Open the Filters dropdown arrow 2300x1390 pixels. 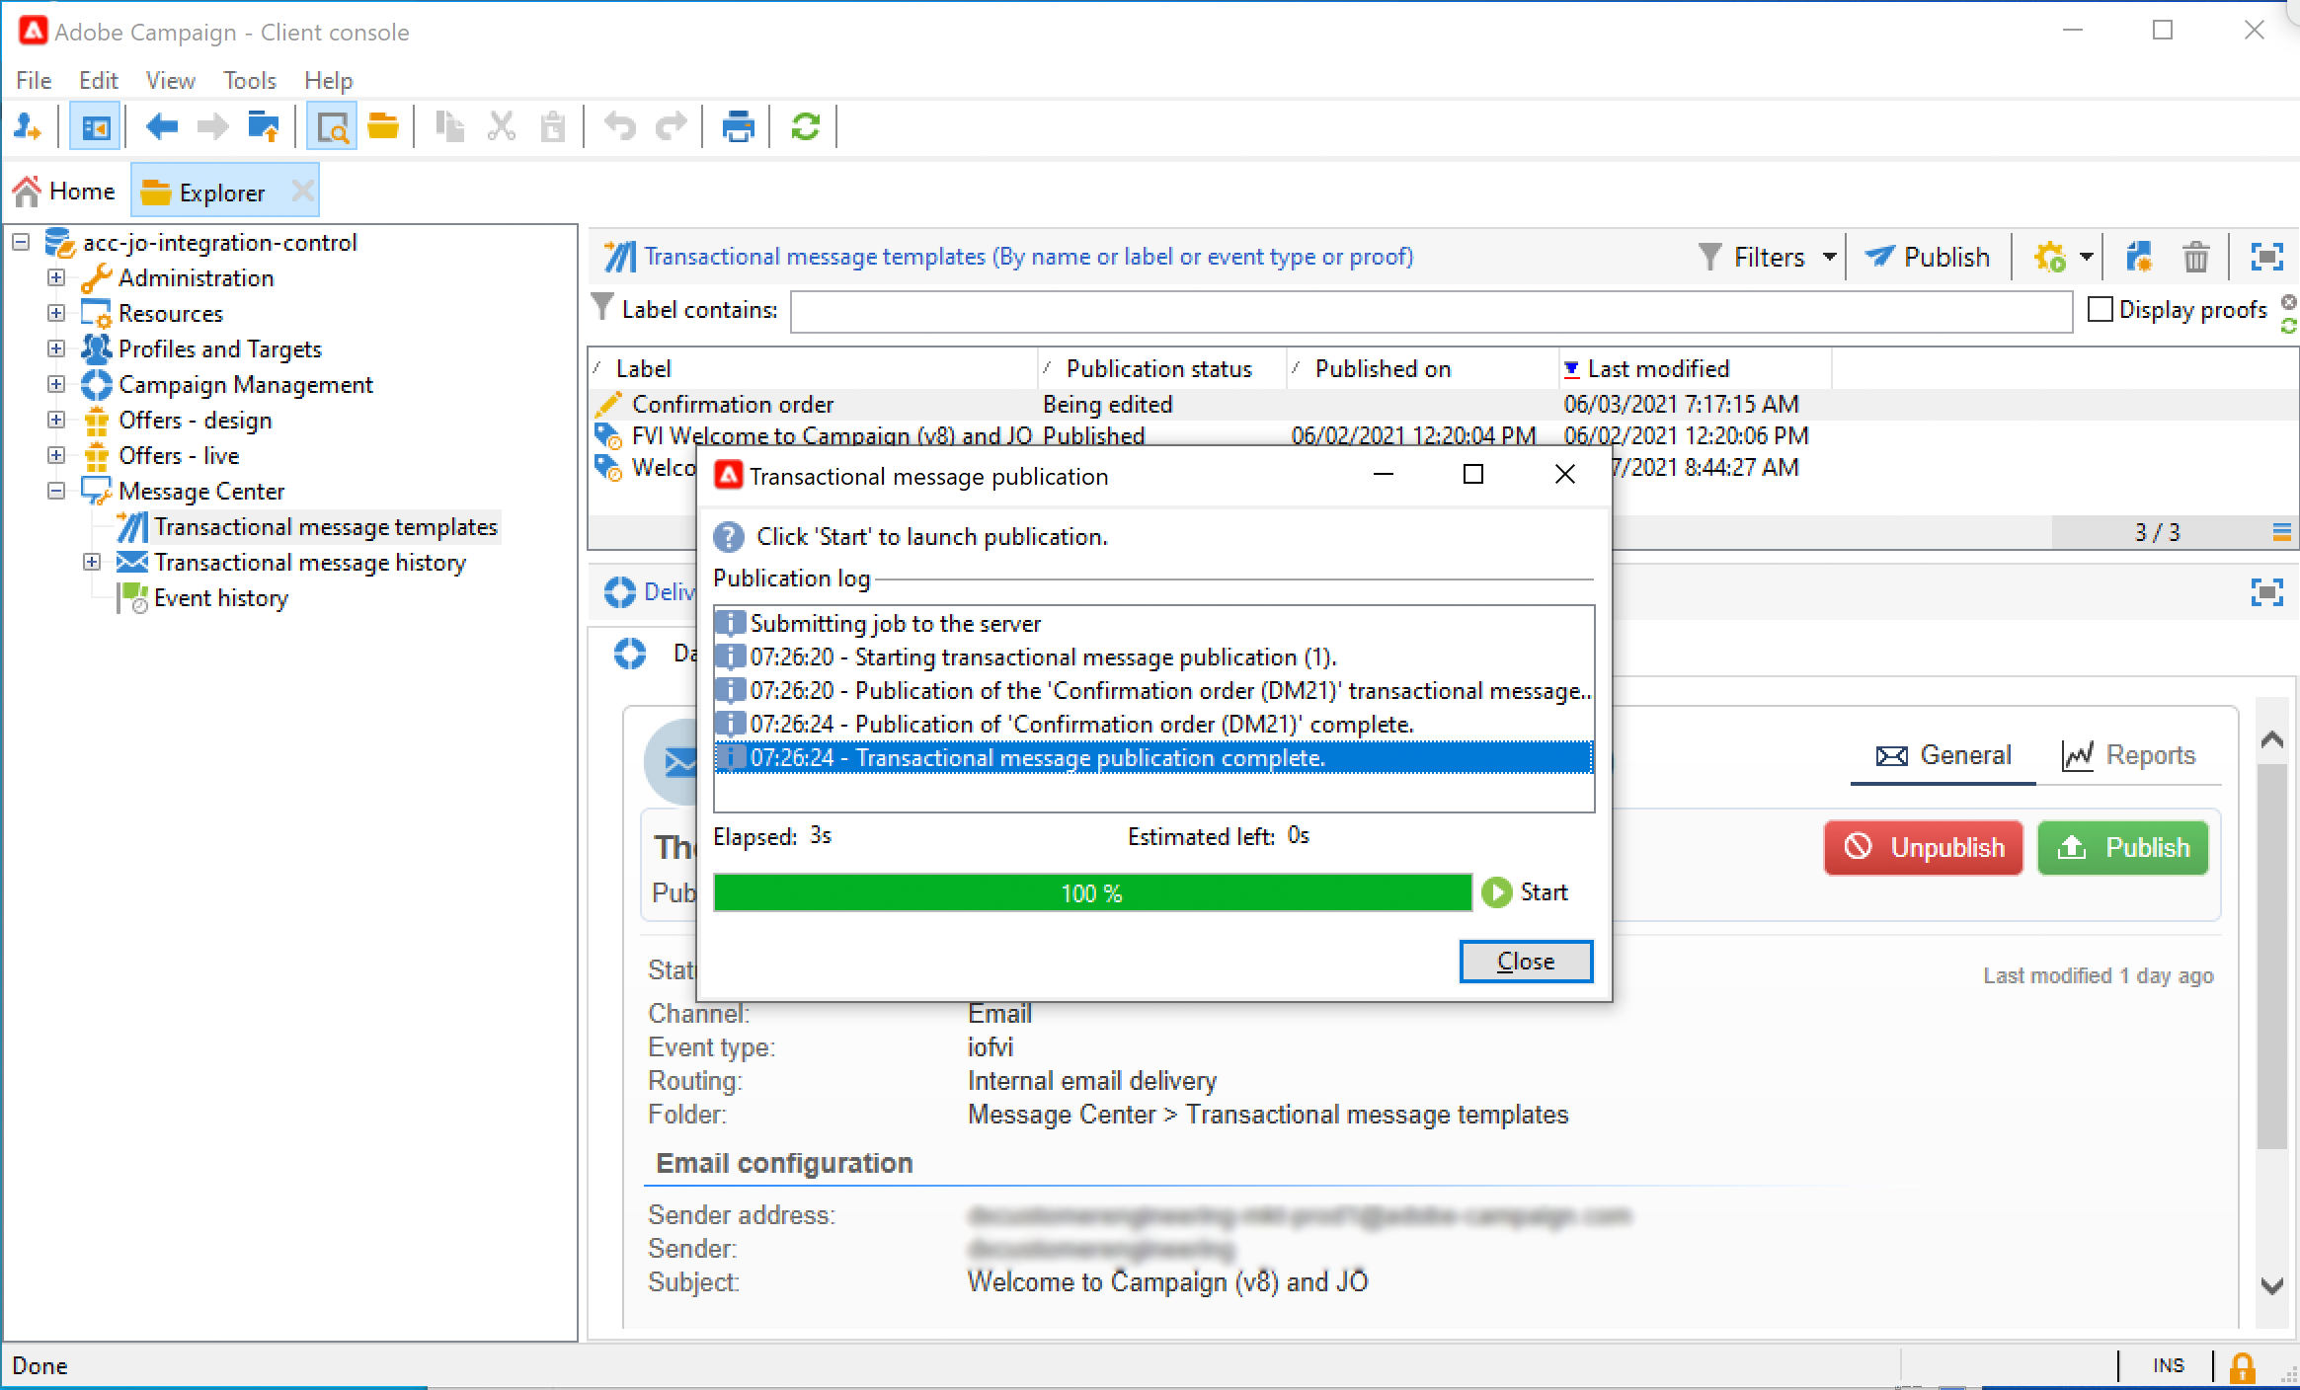coord(1829,258)
